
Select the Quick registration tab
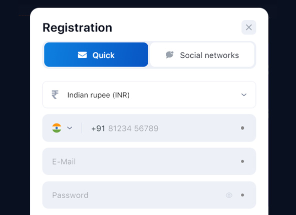(96, 54)
